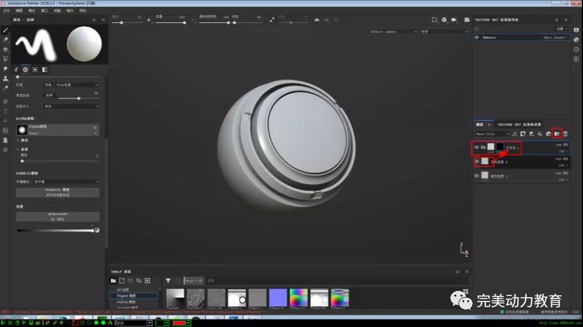Click the add folder icon in layers panel
583x327 pixels.
(557, 134)
